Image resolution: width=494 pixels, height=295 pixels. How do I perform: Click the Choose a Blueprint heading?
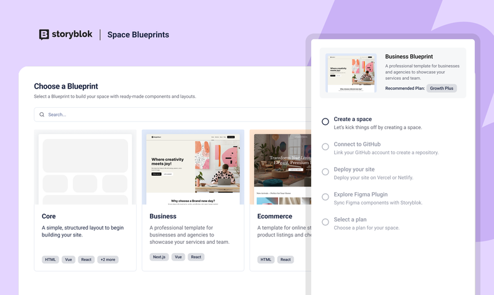[66, 86]
